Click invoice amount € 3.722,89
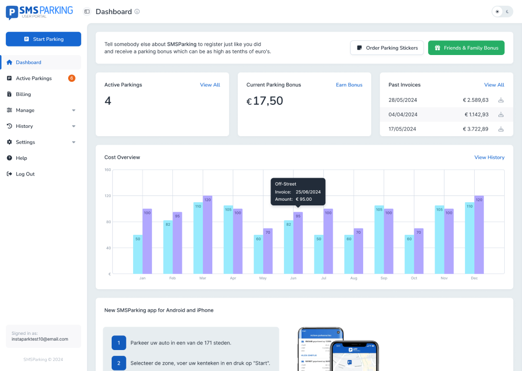The width and height of the screenshot is (522, 371). tap(475, 129)
